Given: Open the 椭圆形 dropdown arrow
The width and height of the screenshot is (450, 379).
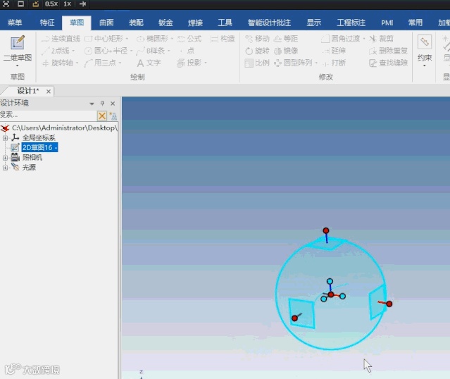Looking at the screenshot, I should pos(172,39).
